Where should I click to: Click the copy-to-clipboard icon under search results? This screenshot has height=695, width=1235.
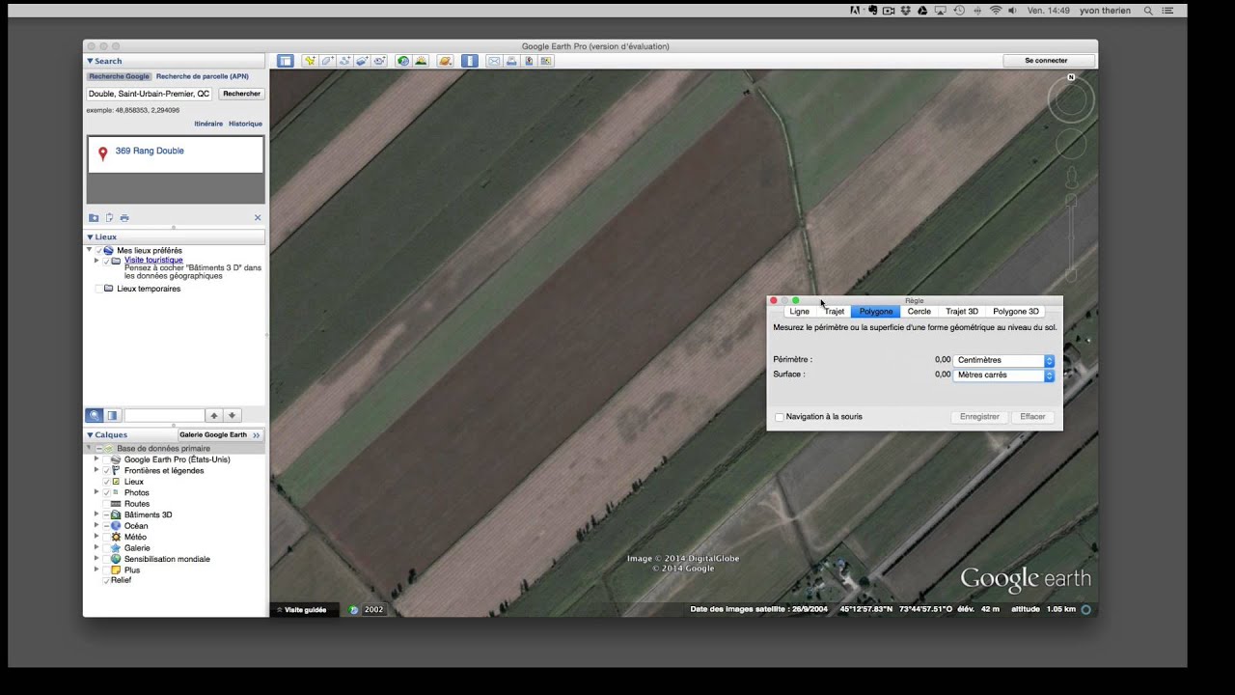(109, 218)
